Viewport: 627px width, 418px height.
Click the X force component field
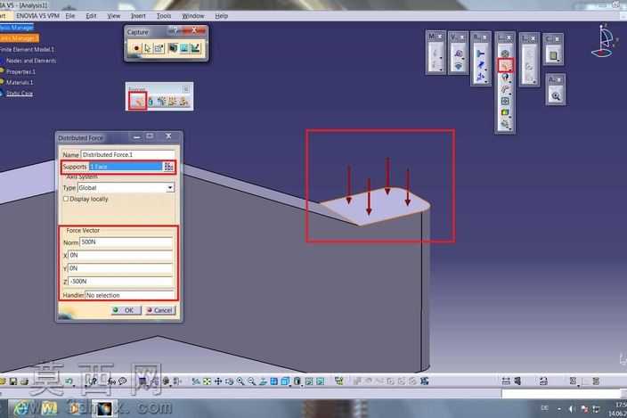point(120,255)
